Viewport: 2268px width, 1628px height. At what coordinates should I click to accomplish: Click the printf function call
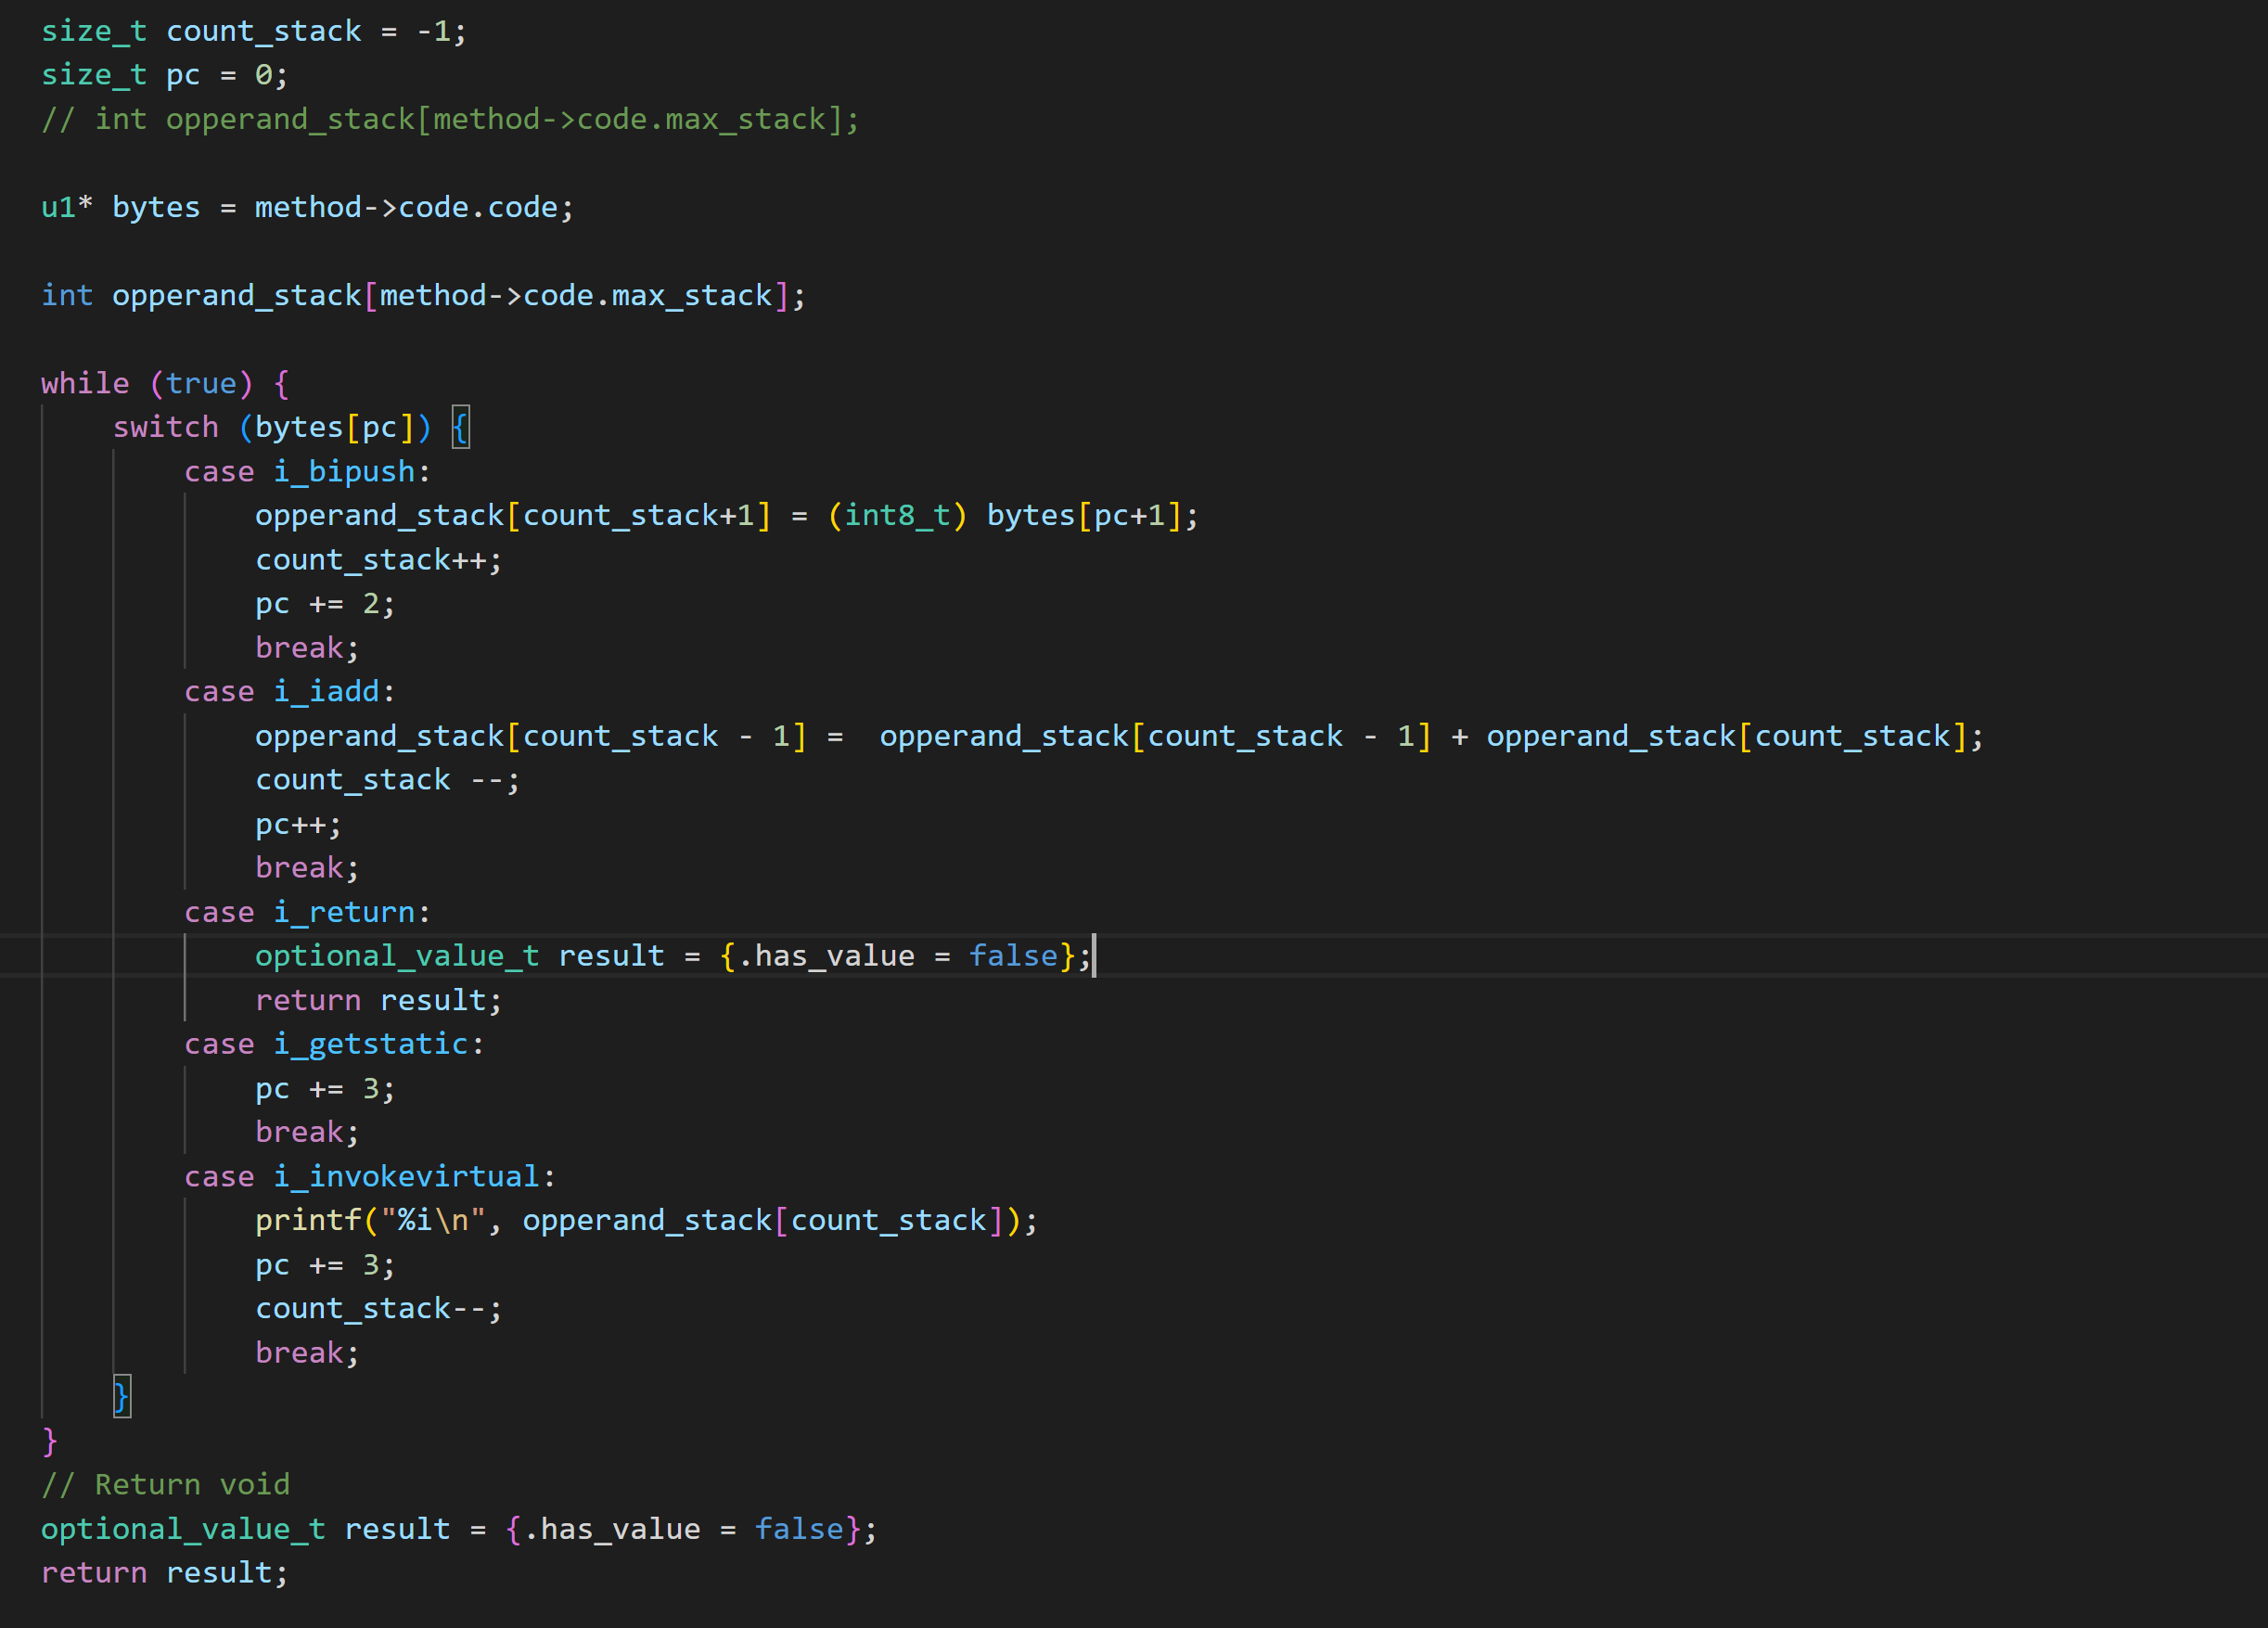[308, 1220]
